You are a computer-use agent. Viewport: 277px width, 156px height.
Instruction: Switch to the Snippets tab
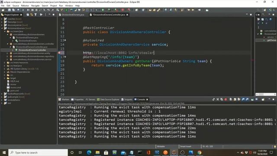(127, 99)
